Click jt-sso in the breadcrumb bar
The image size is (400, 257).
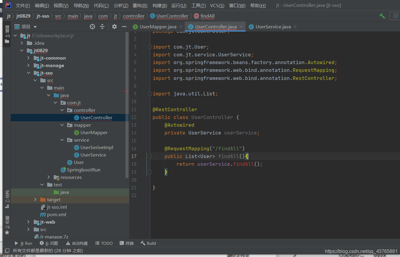(43, 16)
